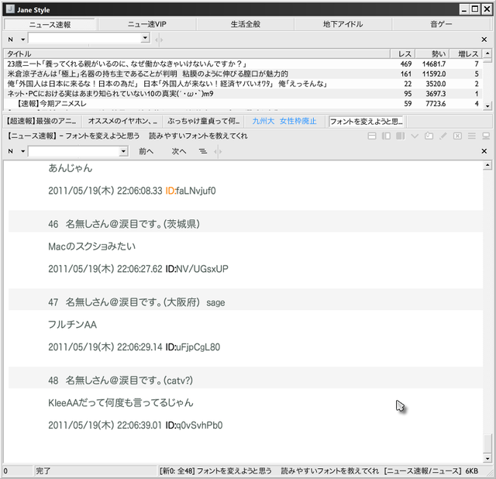Click the boxed X icon in thread toolbar
The width and height of the screenshot is (496, 479).
(x=457, y=136)
